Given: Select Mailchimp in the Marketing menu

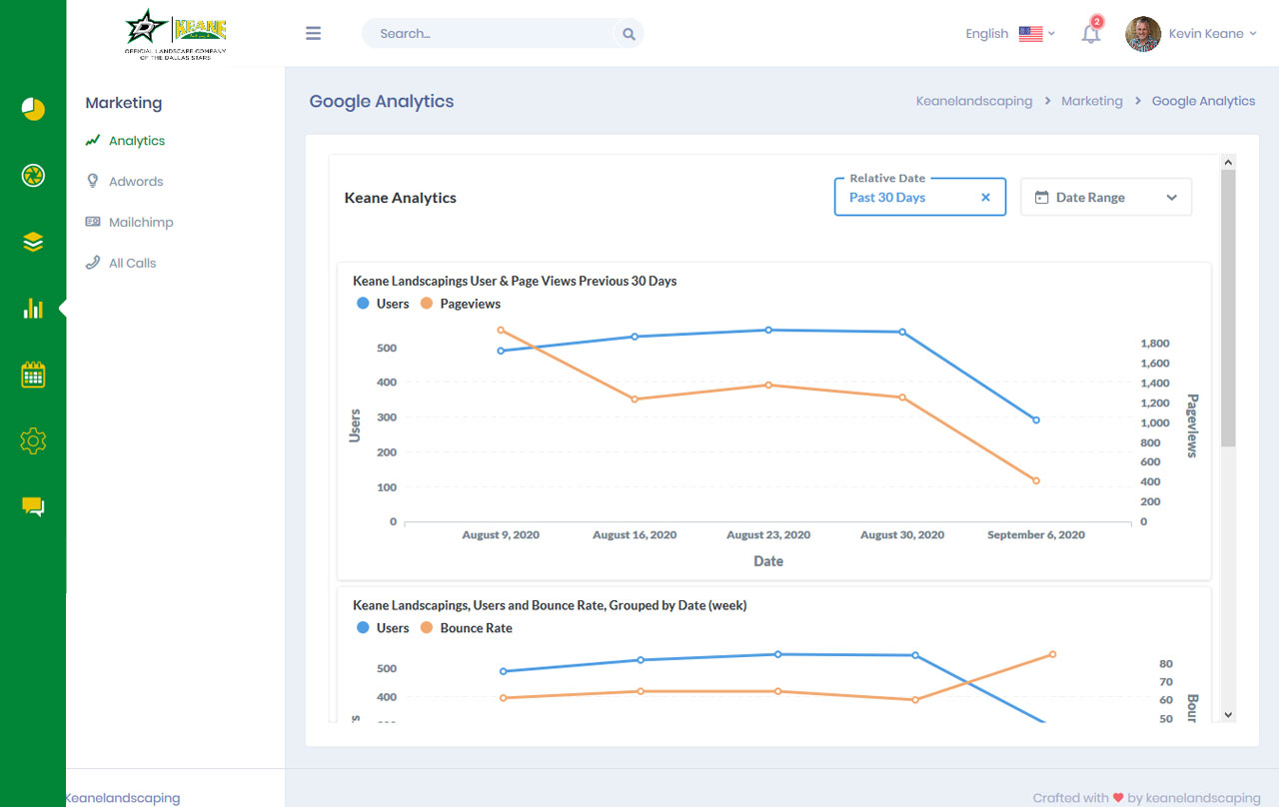Looking at the screenshot, I should pyautogui.click(x=141, y=223).
